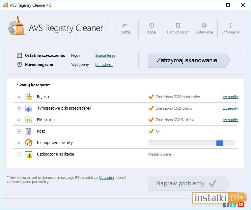This screenshot has height=210, width=251.
Task: Click the 'Znaleziono 1626 plików' text
Action: click(x=174, y=108)
